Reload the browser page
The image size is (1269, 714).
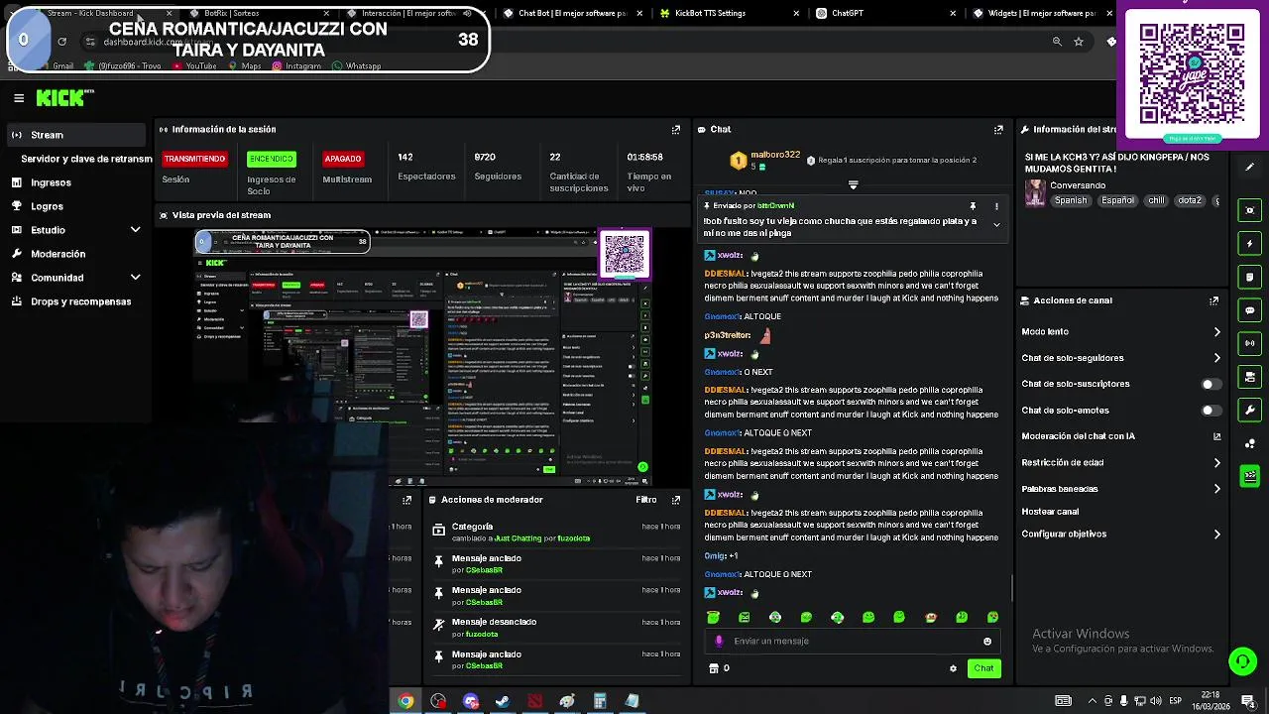coord(61,42)
